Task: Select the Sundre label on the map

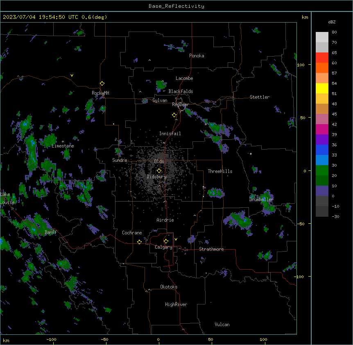Action: (120, 160)
